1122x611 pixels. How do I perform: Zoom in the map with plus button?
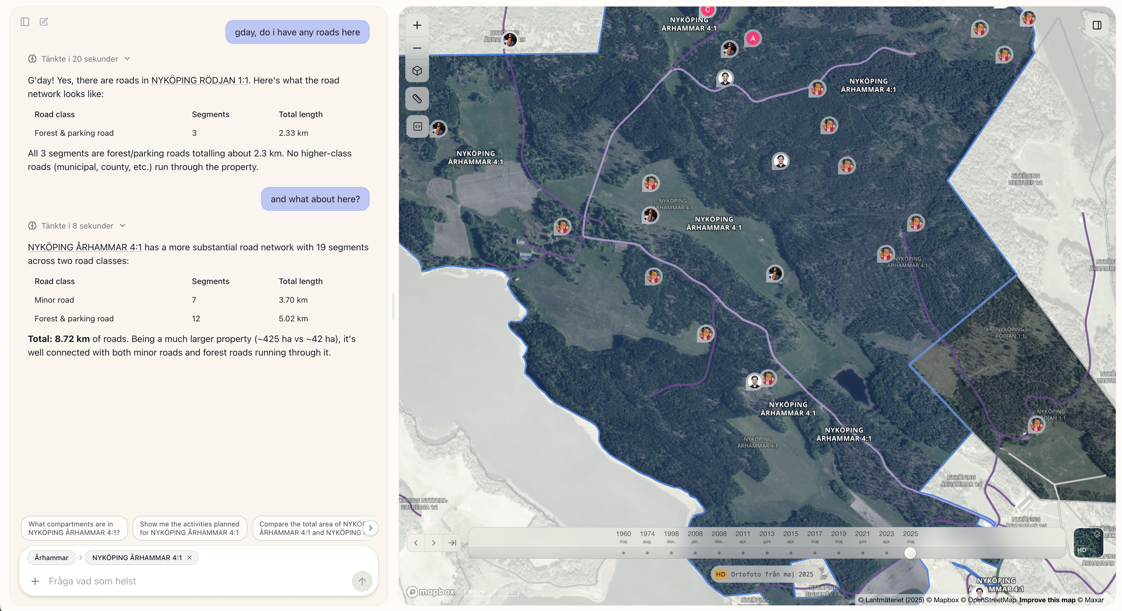(x=417, y=25)
